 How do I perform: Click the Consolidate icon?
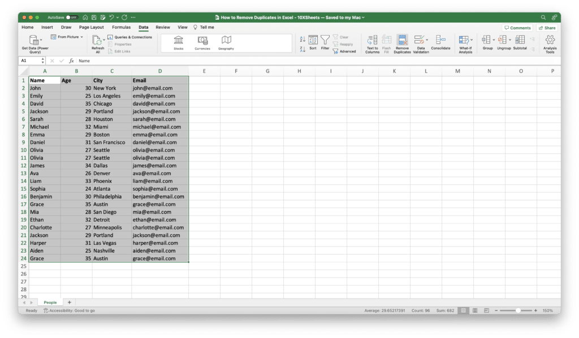[441, 41]
